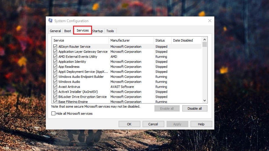The image size is (269, 151).
Task: Click the Cancel button
Action: coord(153,124)
